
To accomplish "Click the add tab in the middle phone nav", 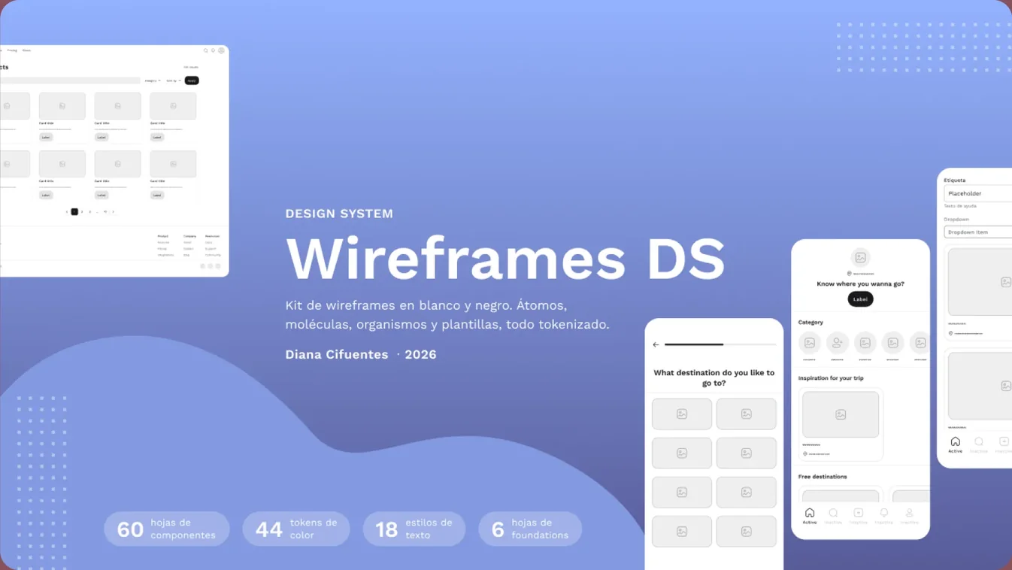I will coord(858,516).
